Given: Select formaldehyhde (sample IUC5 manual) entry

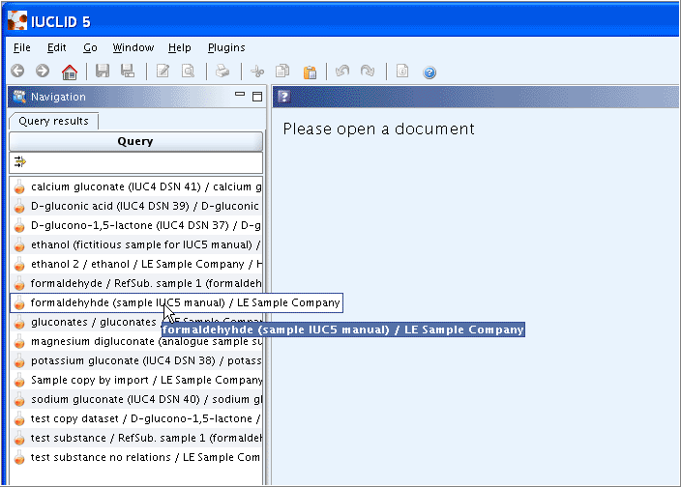Looking at the screenshot, I should pos(176,302).
